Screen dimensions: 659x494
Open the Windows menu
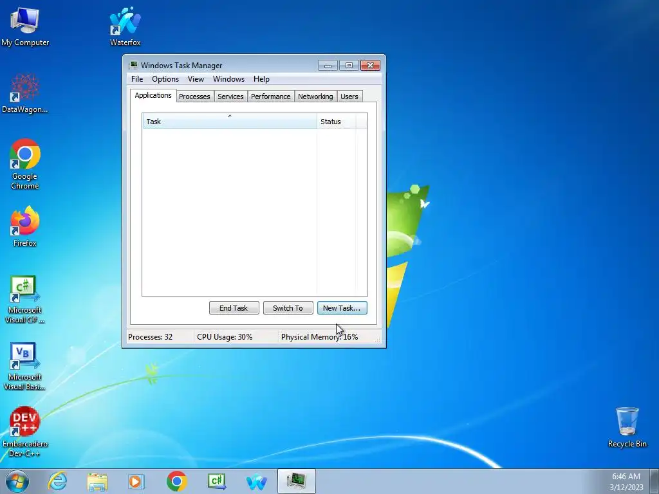coord(228,79)
